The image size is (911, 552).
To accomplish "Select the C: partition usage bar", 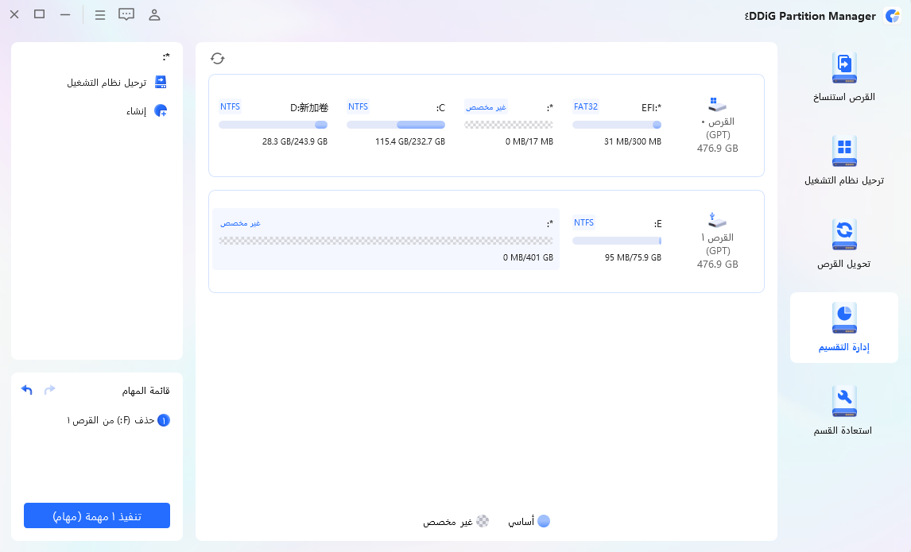I will pos(396,125).
